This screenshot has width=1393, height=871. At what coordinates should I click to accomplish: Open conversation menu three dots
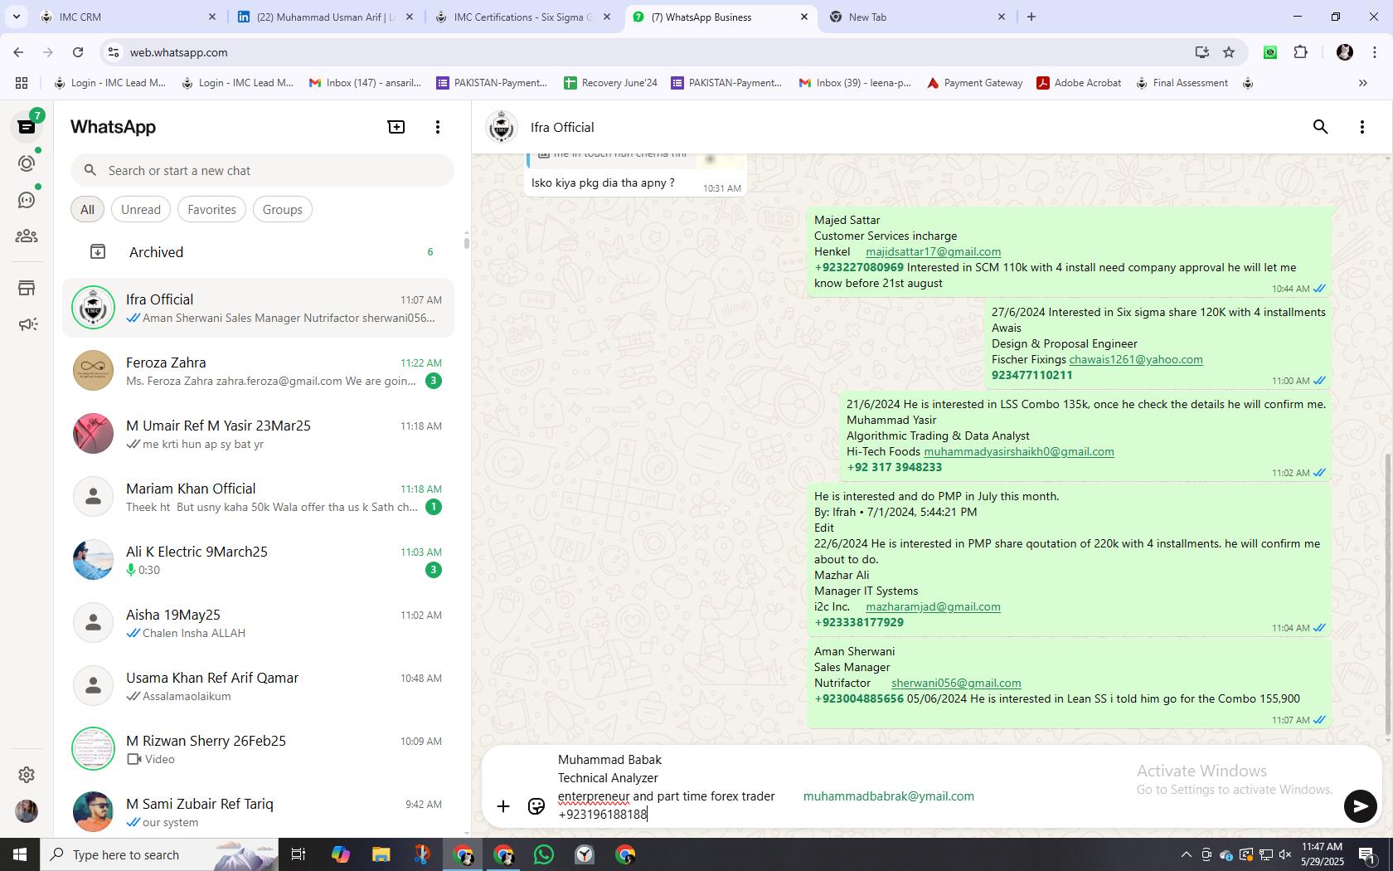pos(1362,127)
